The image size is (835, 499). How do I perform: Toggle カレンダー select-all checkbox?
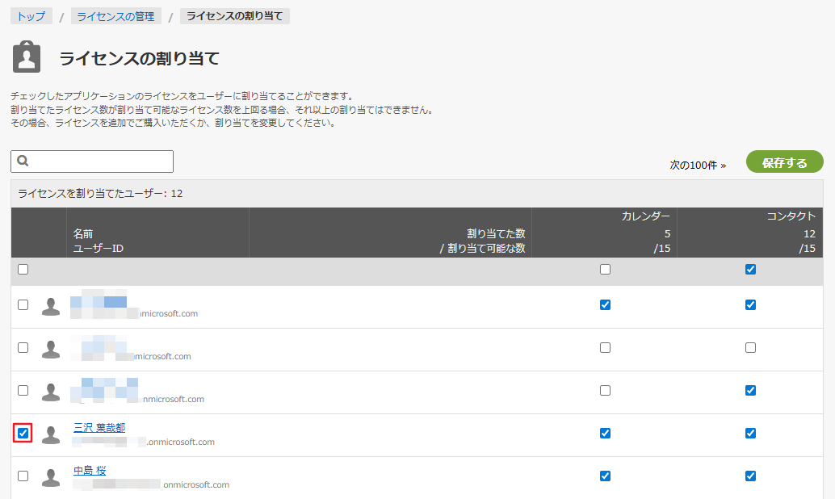(605, 270)
